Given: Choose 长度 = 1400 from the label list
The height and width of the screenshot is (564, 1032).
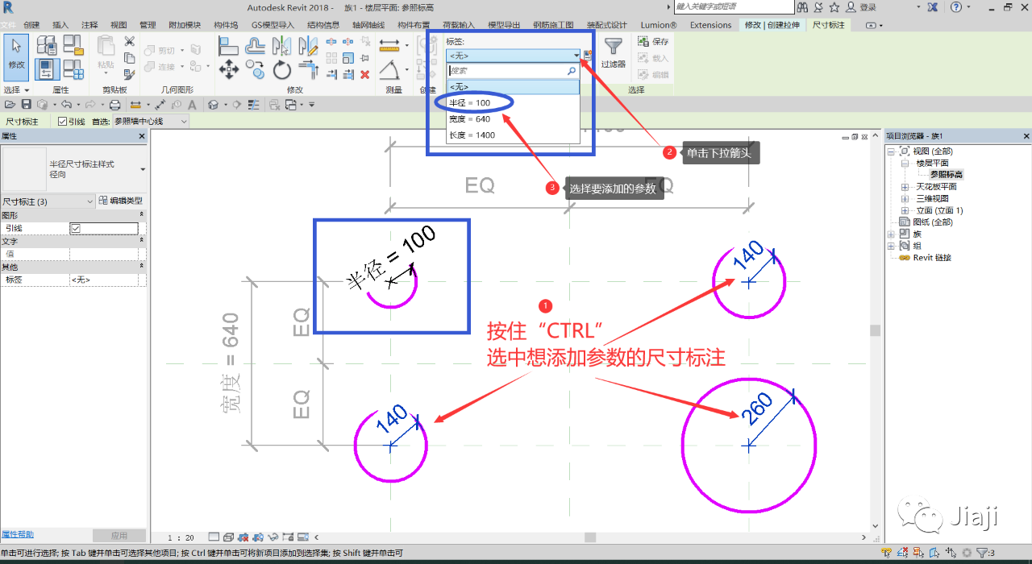Looking at the screenshot, I should [513, 135].
